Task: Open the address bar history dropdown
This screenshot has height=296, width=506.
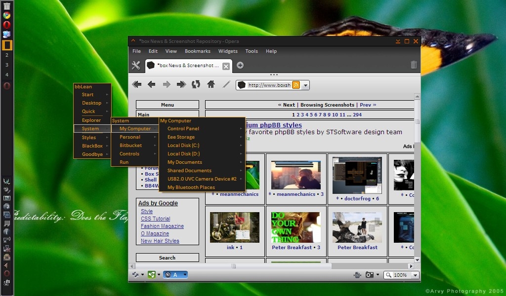Action: [305, 85]
